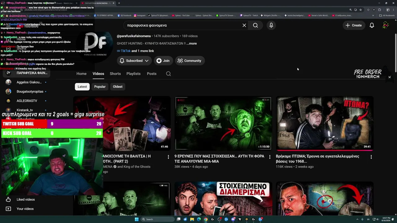Open video title 9 ΕΡΕΥΝΕΣ ΠΟΥ ΜΑΣ ΣΤΟΙΧΕΙΩΣΑΝ

[219, 159]
